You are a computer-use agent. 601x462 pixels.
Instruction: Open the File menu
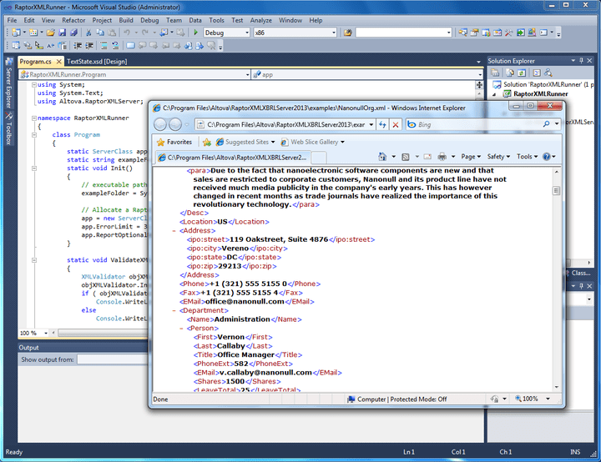12,20
